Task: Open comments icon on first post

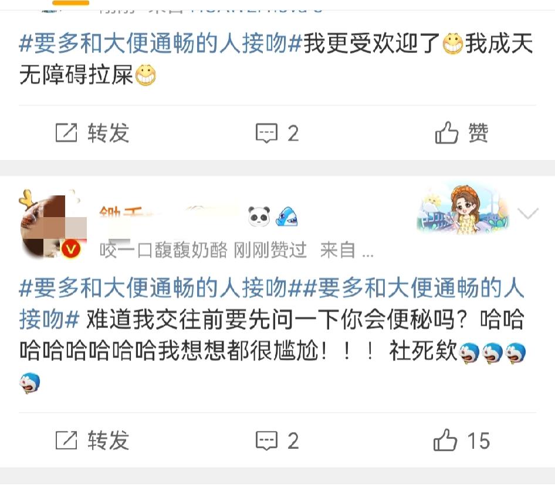Action: pos(266,133)
